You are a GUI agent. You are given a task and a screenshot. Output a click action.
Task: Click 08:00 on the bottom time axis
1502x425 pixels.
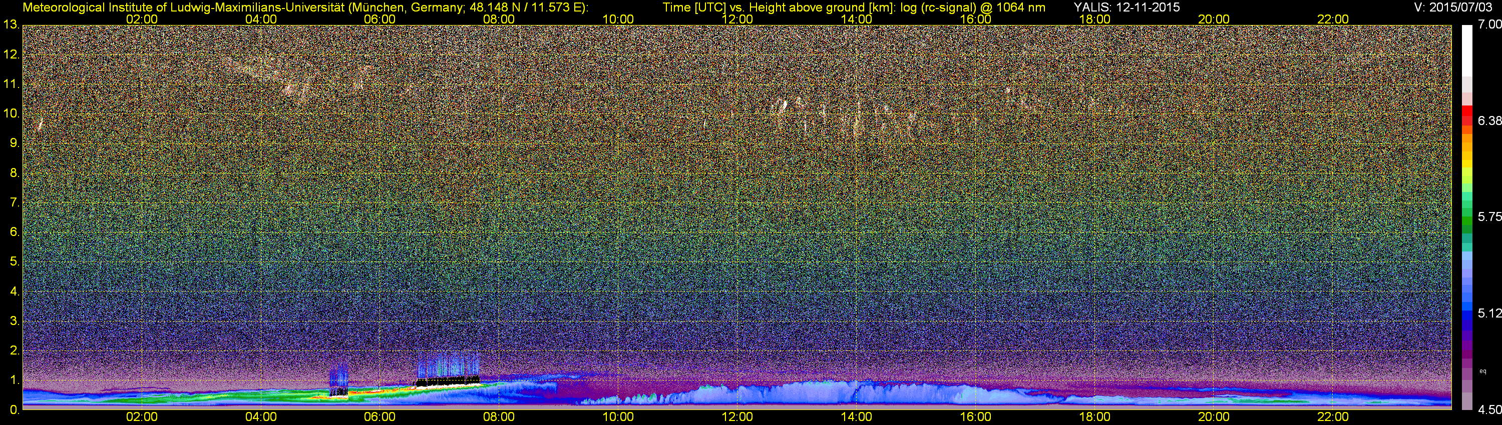click(499, 417)
